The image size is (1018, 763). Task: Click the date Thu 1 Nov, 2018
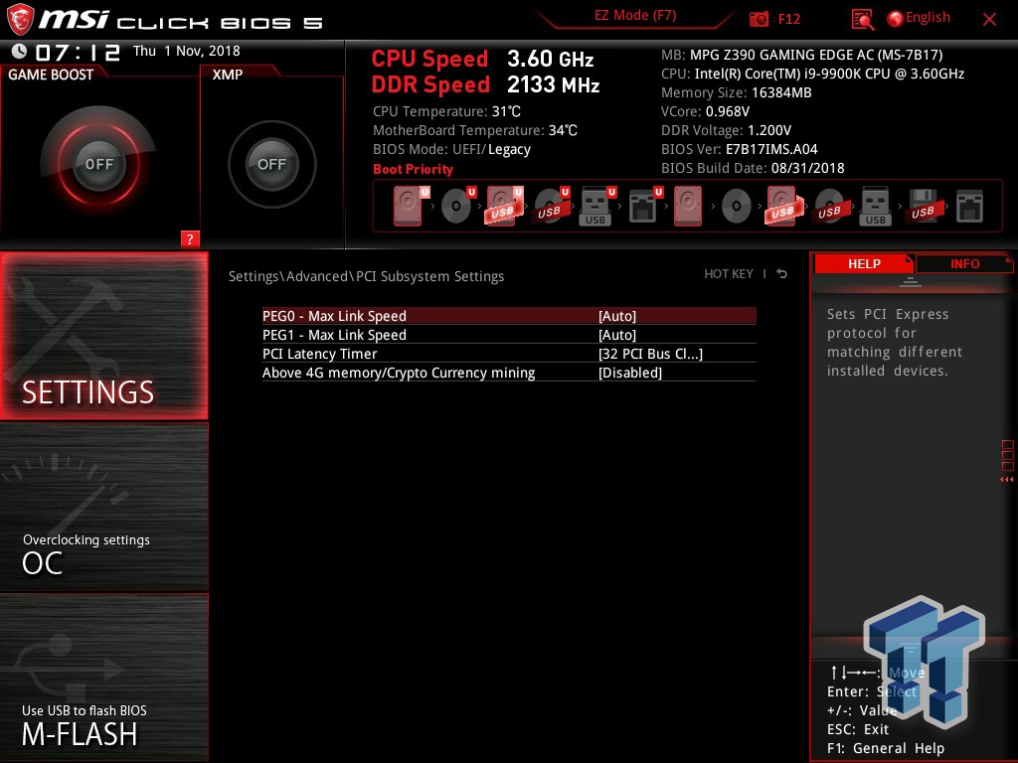tap(186, 51)
